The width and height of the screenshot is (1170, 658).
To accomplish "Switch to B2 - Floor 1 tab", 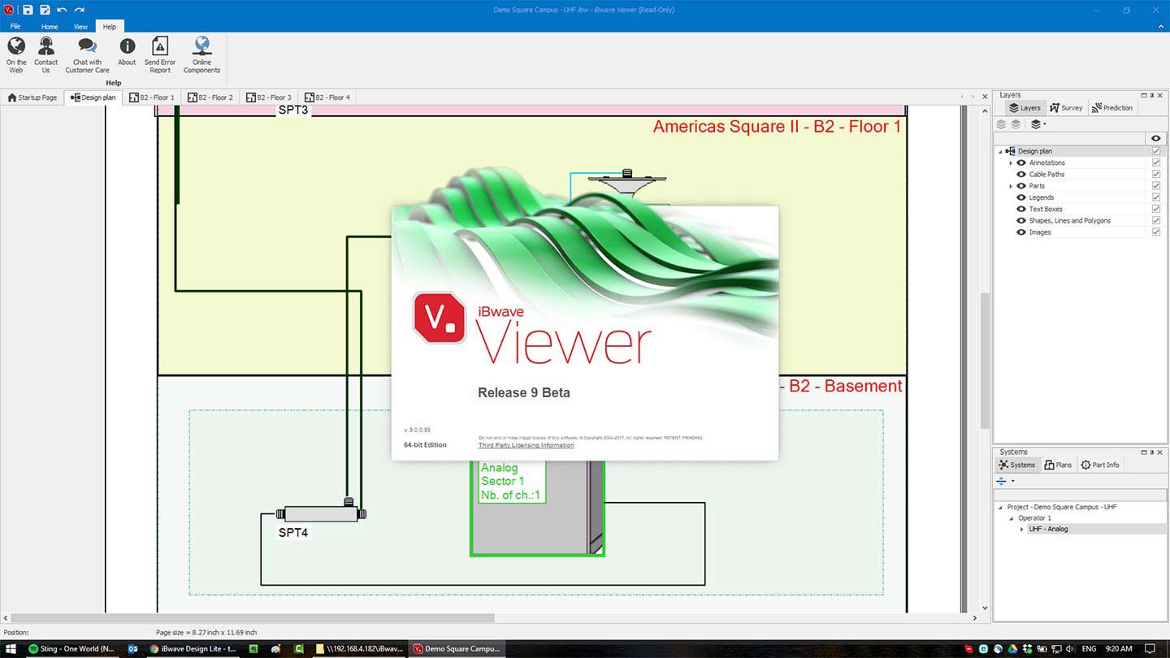I will point(151,97).
